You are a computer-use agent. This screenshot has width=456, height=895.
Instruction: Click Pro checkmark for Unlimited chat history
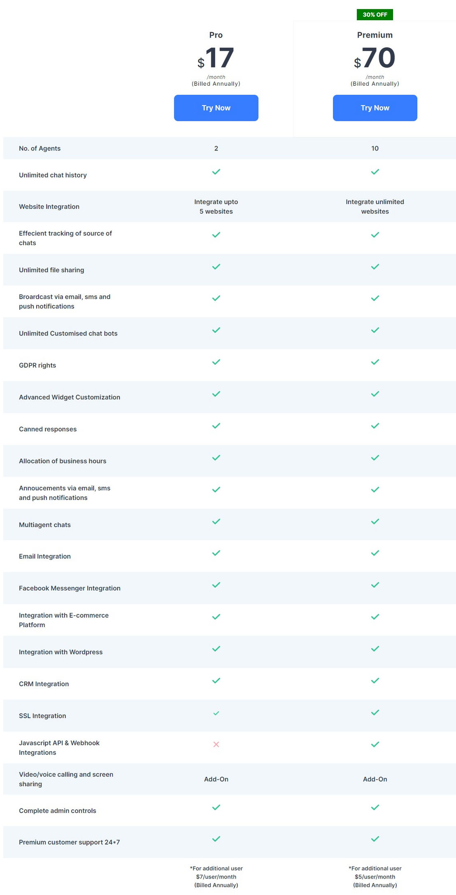pos(216,172)
